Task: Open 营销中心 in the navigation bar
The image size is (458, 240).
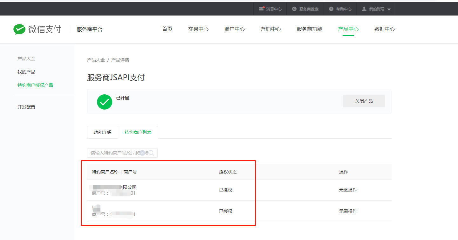Action: (x=271, y=29)
